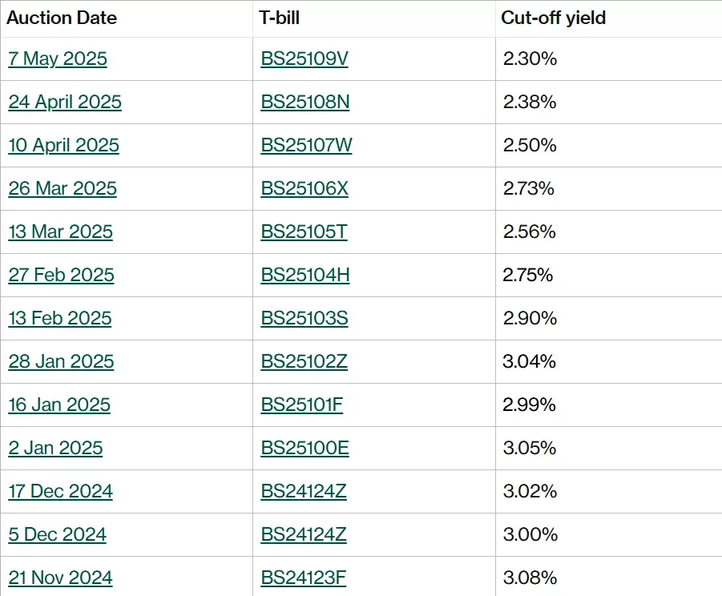Open T-bill BS25109V link
This screenshot has width=722, height=596.
(x=305, y=59)
